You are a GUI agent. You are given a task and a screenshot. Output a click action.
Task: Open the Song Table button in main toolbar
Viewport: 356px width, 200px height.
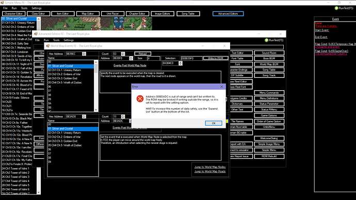188,13
